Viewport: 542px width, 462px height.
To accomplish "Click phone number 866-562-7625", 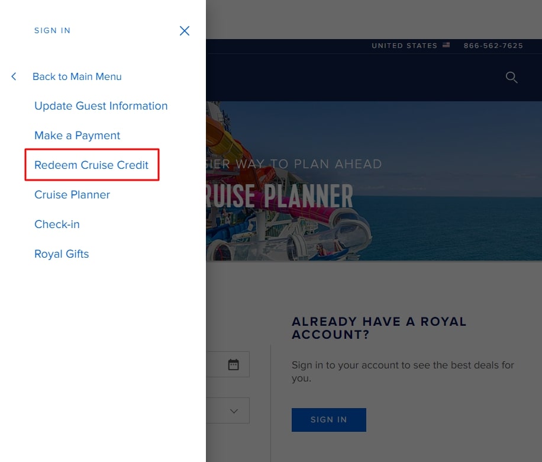I will coord(493,46).
